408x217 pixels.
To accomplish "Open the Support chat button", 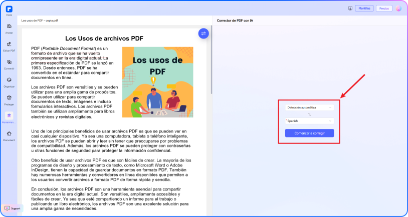I will 13,208.
